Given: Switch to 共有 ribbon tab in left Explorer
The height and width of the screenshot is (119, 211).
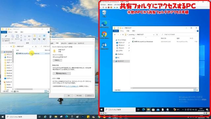Looking at the screenshot, I should (x=16, y=32).
